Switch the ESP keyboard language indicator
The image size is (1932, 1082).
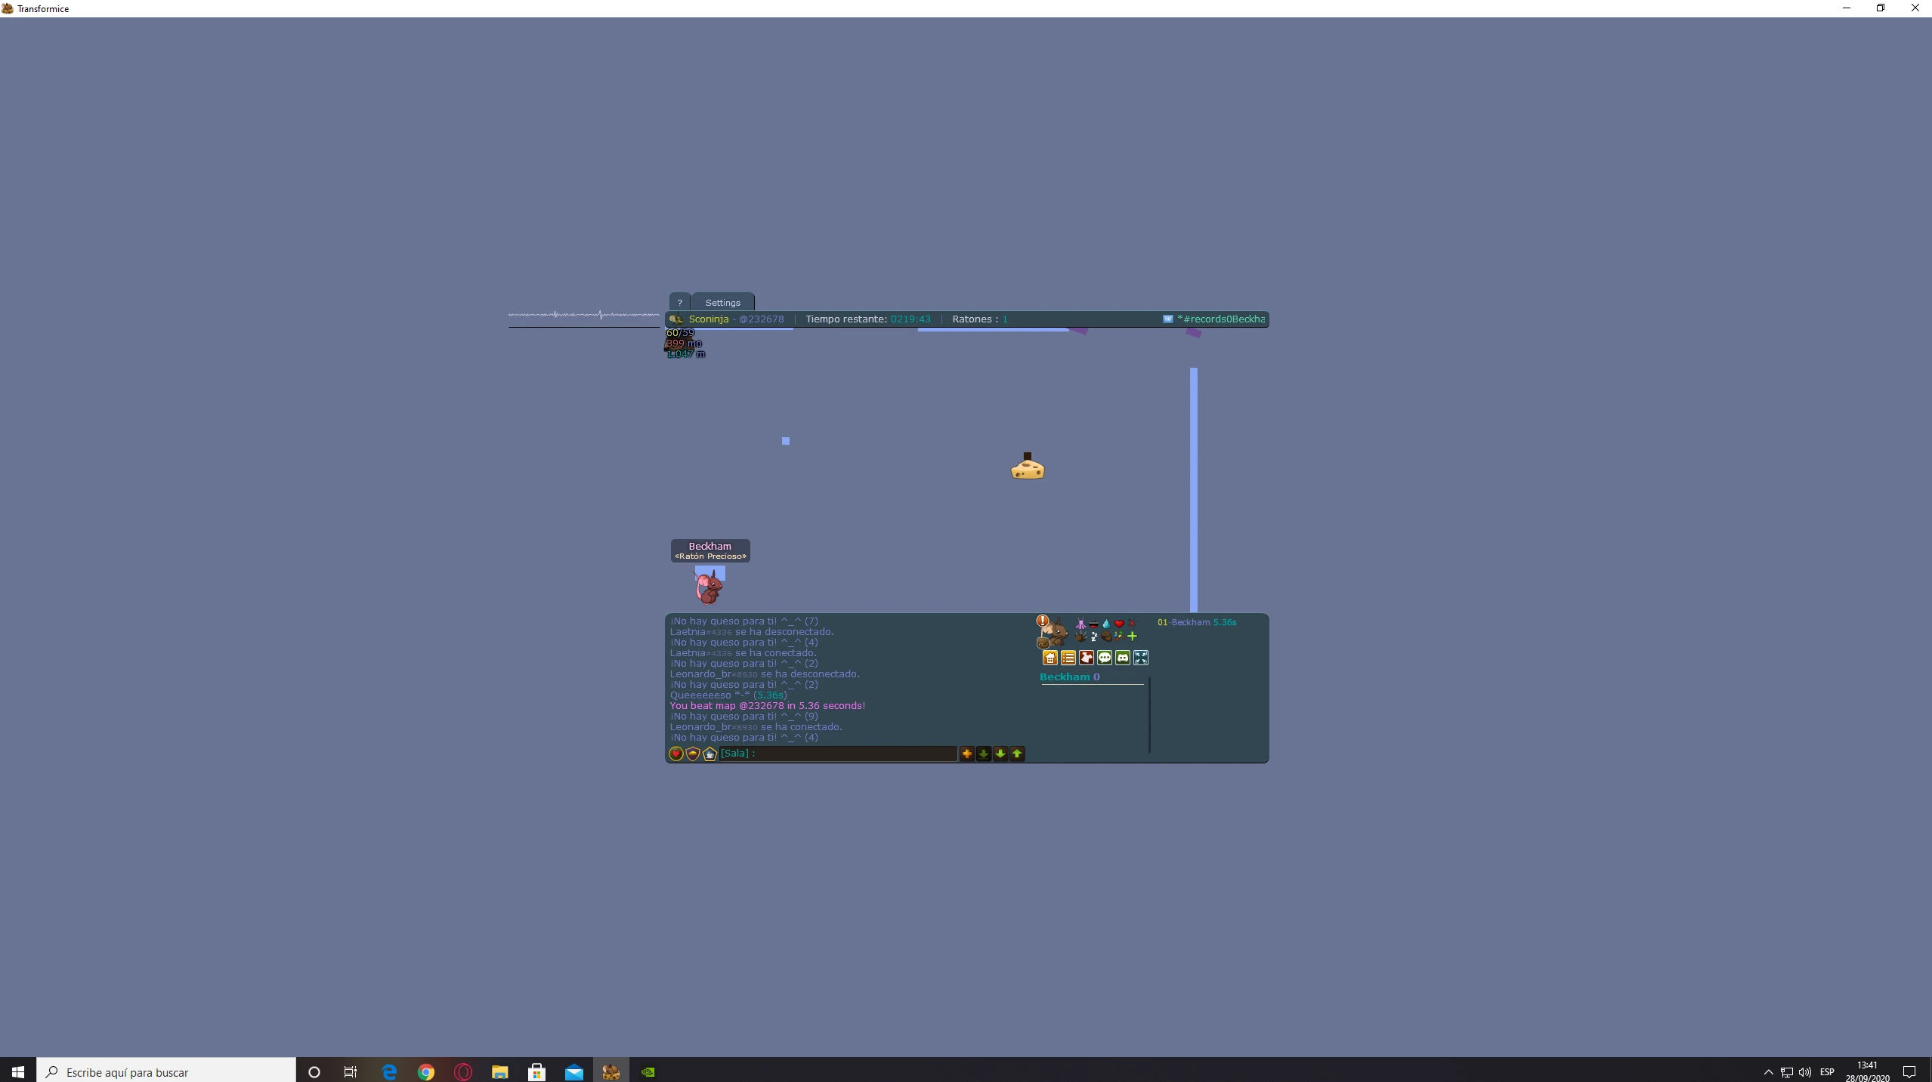click(x=1828, y=1071)
